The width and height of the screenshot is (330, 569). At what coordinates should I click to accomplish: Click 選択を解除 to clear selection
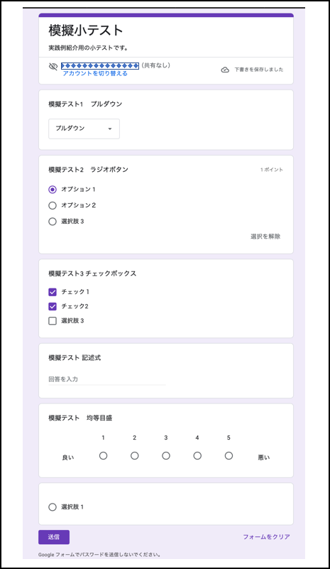tap(265, 237)
